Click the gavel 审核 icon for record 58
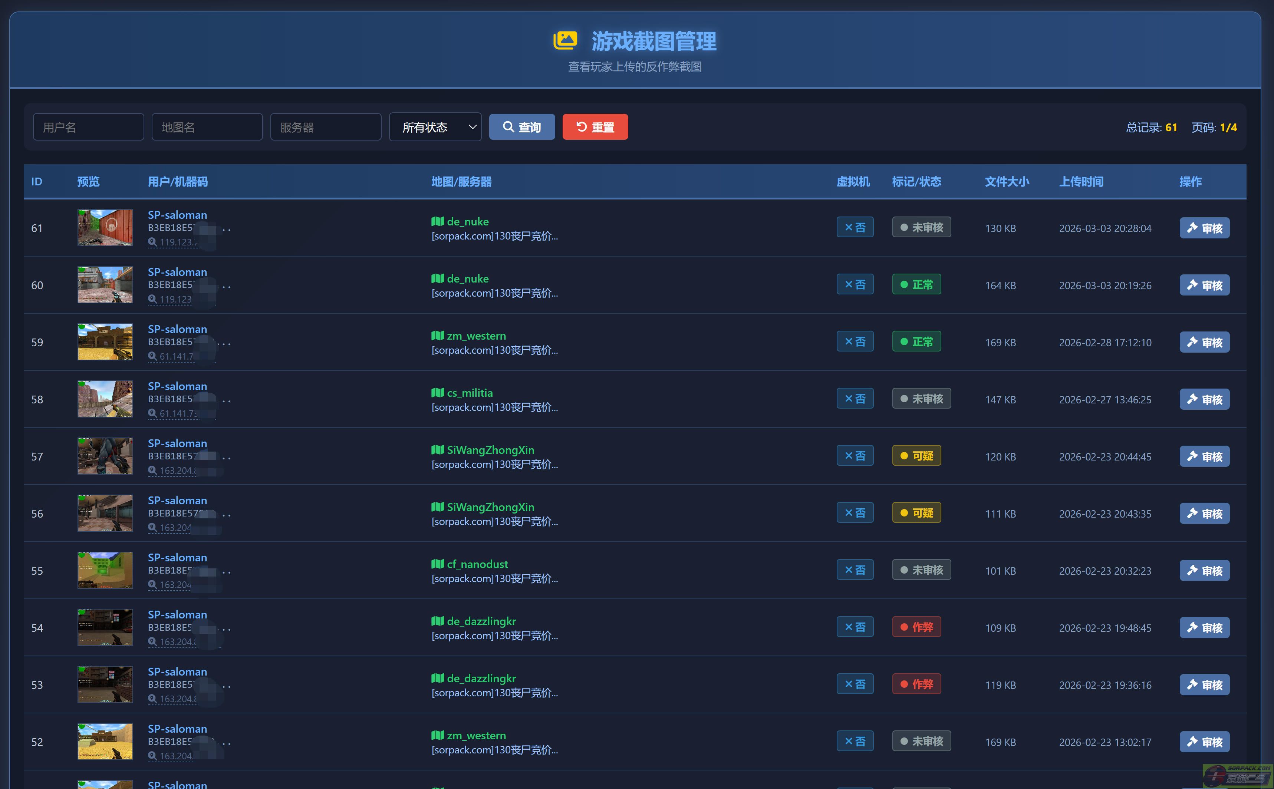The width and height of the screenshot is (1274, 789). click(x=1192, y=399)
